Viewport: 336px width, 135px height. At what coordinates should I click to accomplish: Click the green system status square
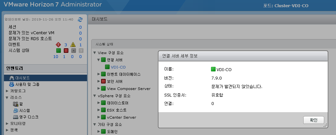[59, 51]
